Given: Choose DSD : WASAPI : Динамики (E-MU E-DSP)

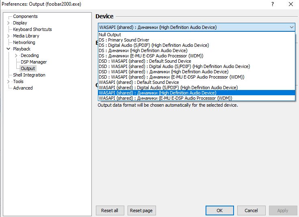Looking at the screenshot, I should click(197, 77).
